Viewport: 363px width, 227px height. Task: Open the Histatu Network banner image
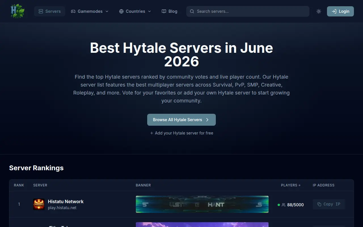(202, 204)
